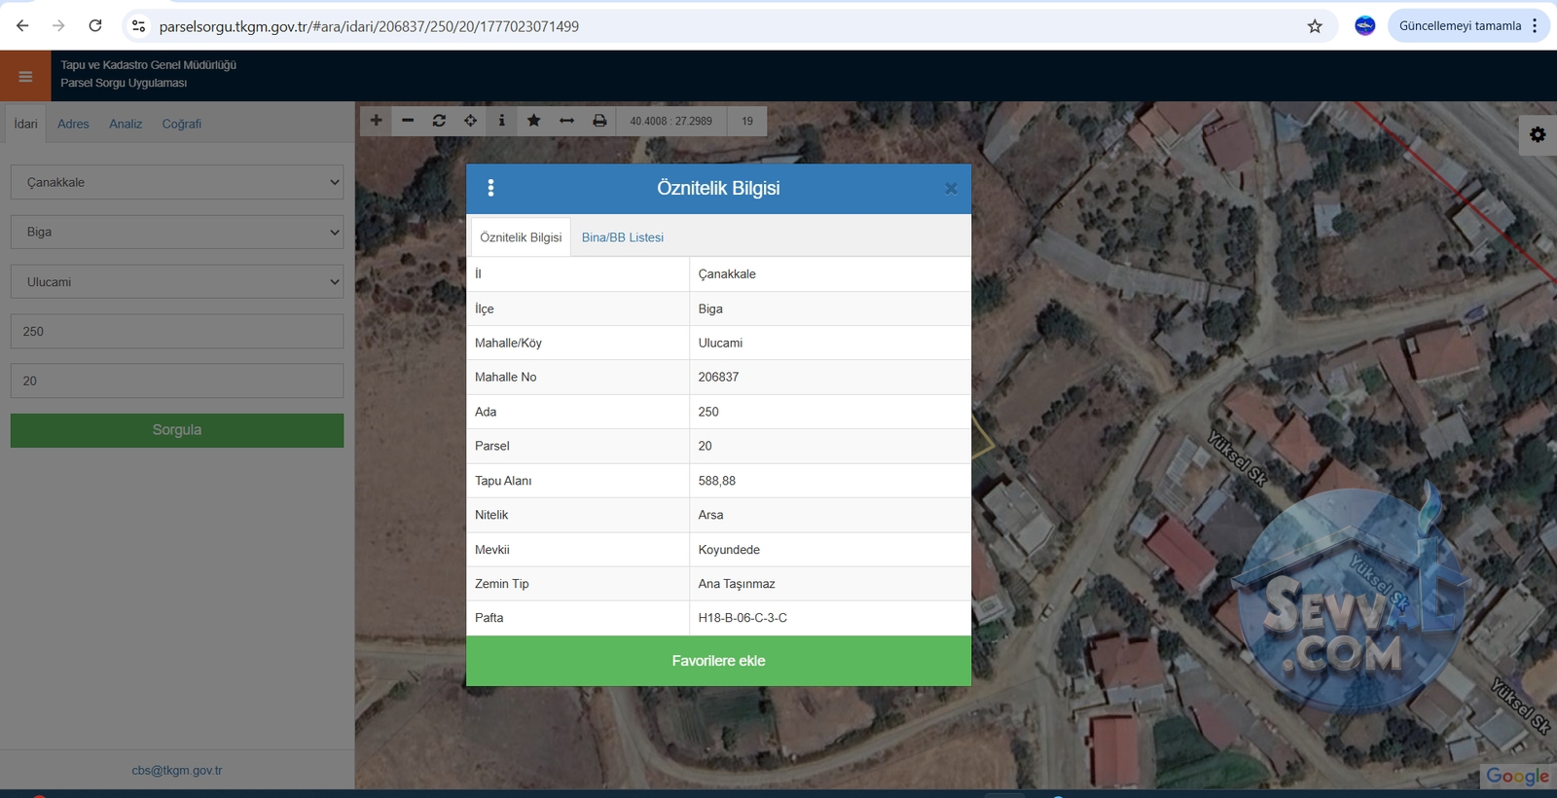Screen dimensions: 1557x798
Task: Click the Tapu Alanı row label
Action: (x=503, y=481)
